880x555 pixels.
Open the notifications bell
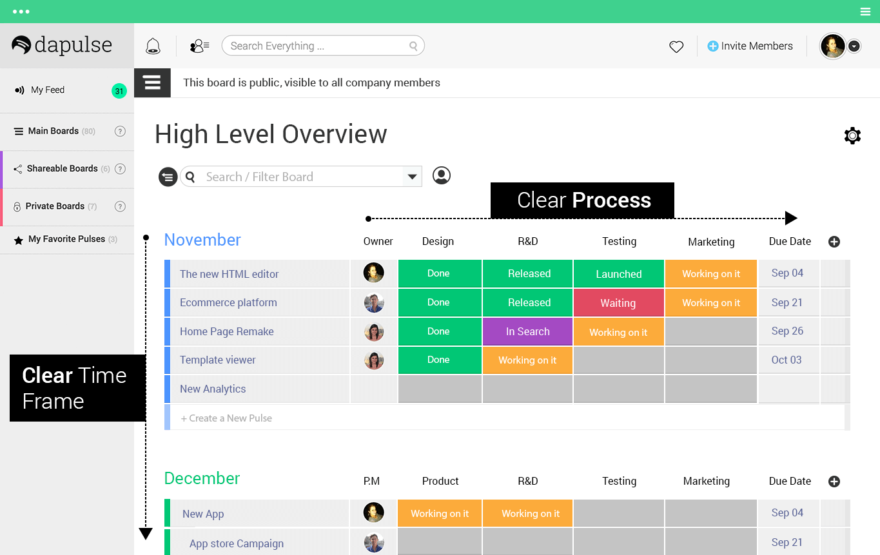pos(153,45)
